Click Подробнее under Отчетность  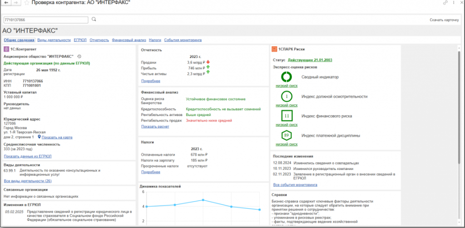(151, 81)
